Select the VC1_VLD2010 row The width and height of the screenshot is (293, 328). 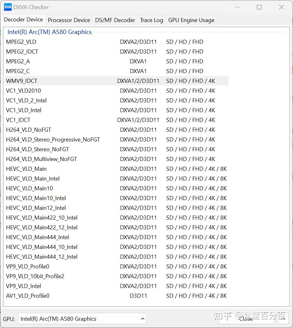[117, 91]
